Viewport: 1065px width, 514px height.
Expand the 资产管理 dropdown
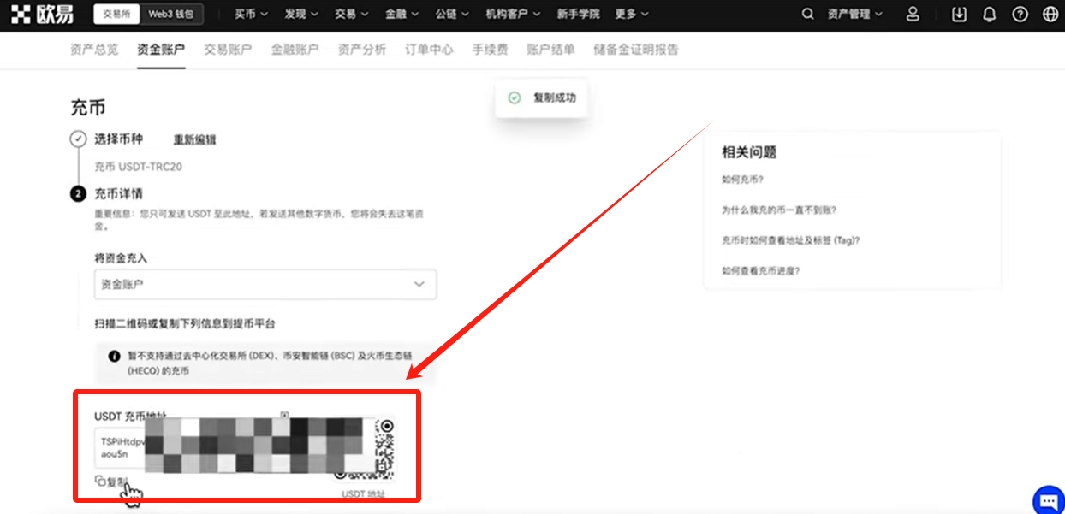854,15
